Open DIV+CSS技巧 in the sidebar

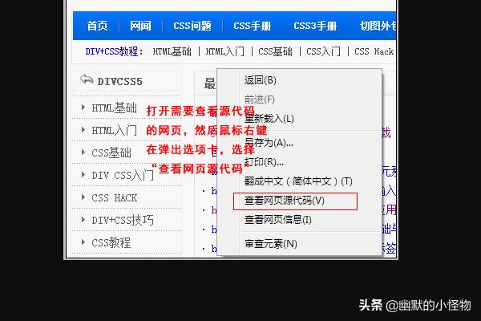[x=122, y=220]
